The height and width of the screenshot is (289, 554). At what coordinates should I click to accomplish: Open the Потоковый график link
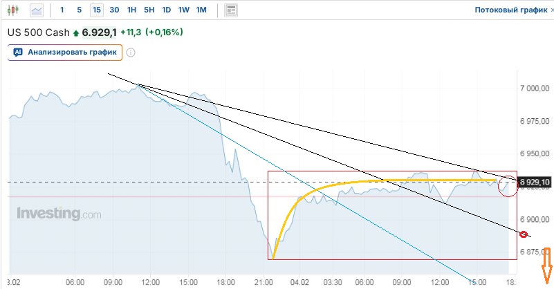511,10
